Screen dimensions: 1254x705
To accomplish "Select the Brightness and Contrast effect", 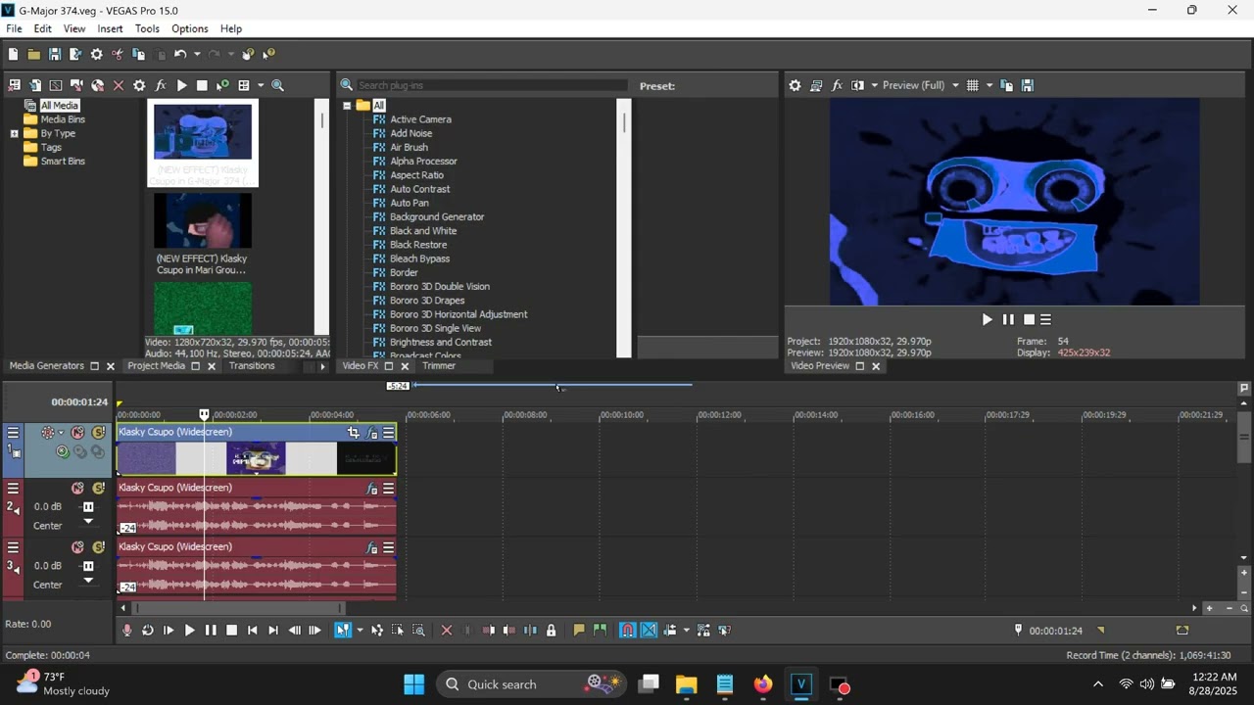I will tap(441, 343).
